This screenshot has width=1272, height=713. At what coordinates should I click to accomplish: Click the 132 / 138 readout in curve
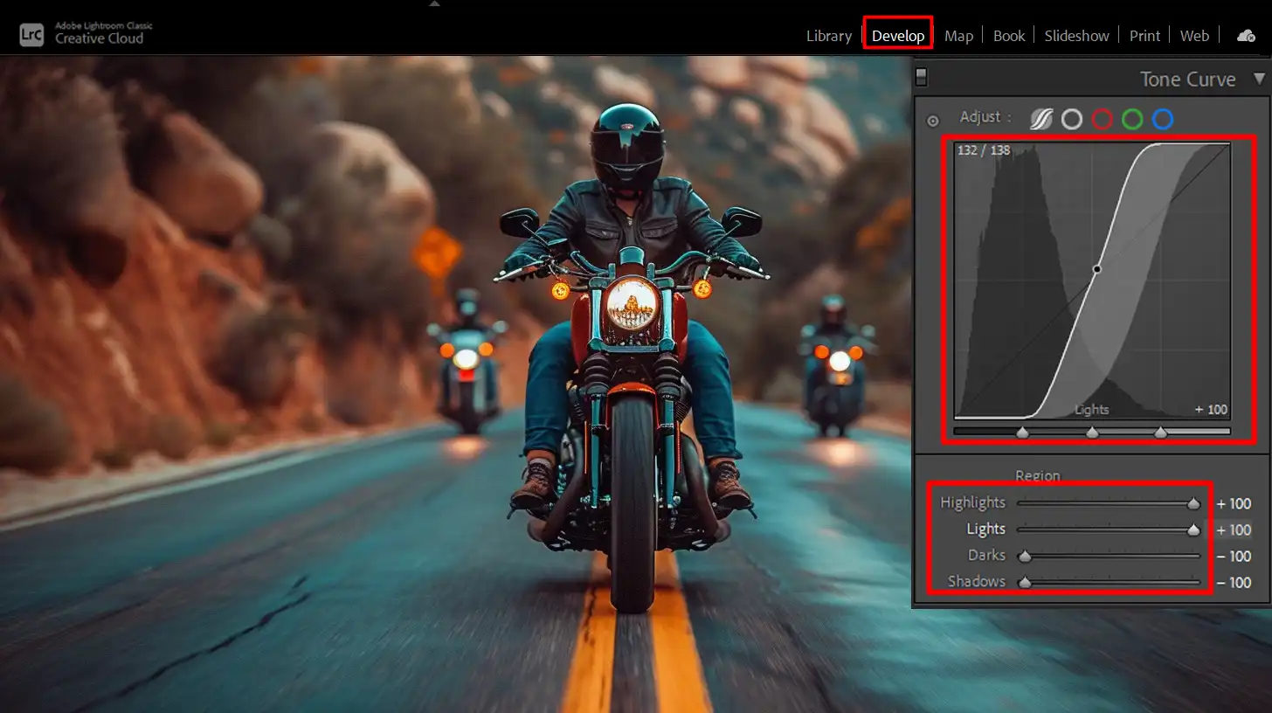[984, 150]
